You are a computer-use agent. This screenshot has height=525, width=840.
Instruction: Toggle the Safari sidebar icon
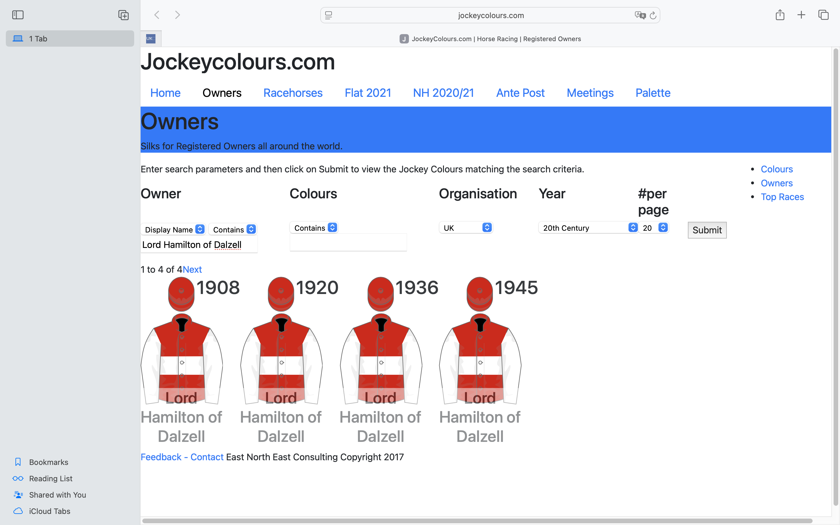point(18,15)
